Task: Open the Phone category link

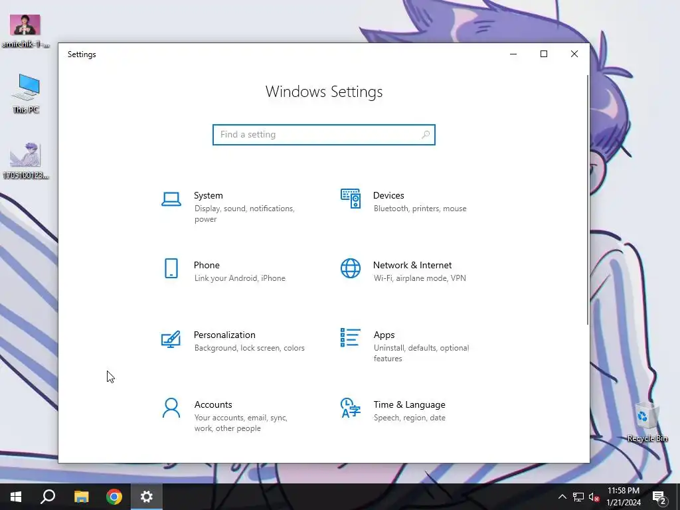Action: [207, 266]
